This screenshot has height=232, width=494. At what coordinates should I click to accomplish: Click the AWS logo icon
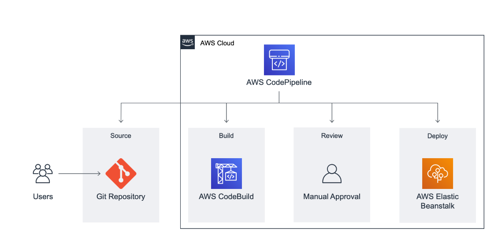pyautogui.click(x=187, y=42)
